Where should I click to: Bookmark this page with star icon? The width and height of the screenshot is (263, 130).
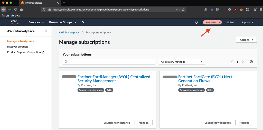coord(183,10)
